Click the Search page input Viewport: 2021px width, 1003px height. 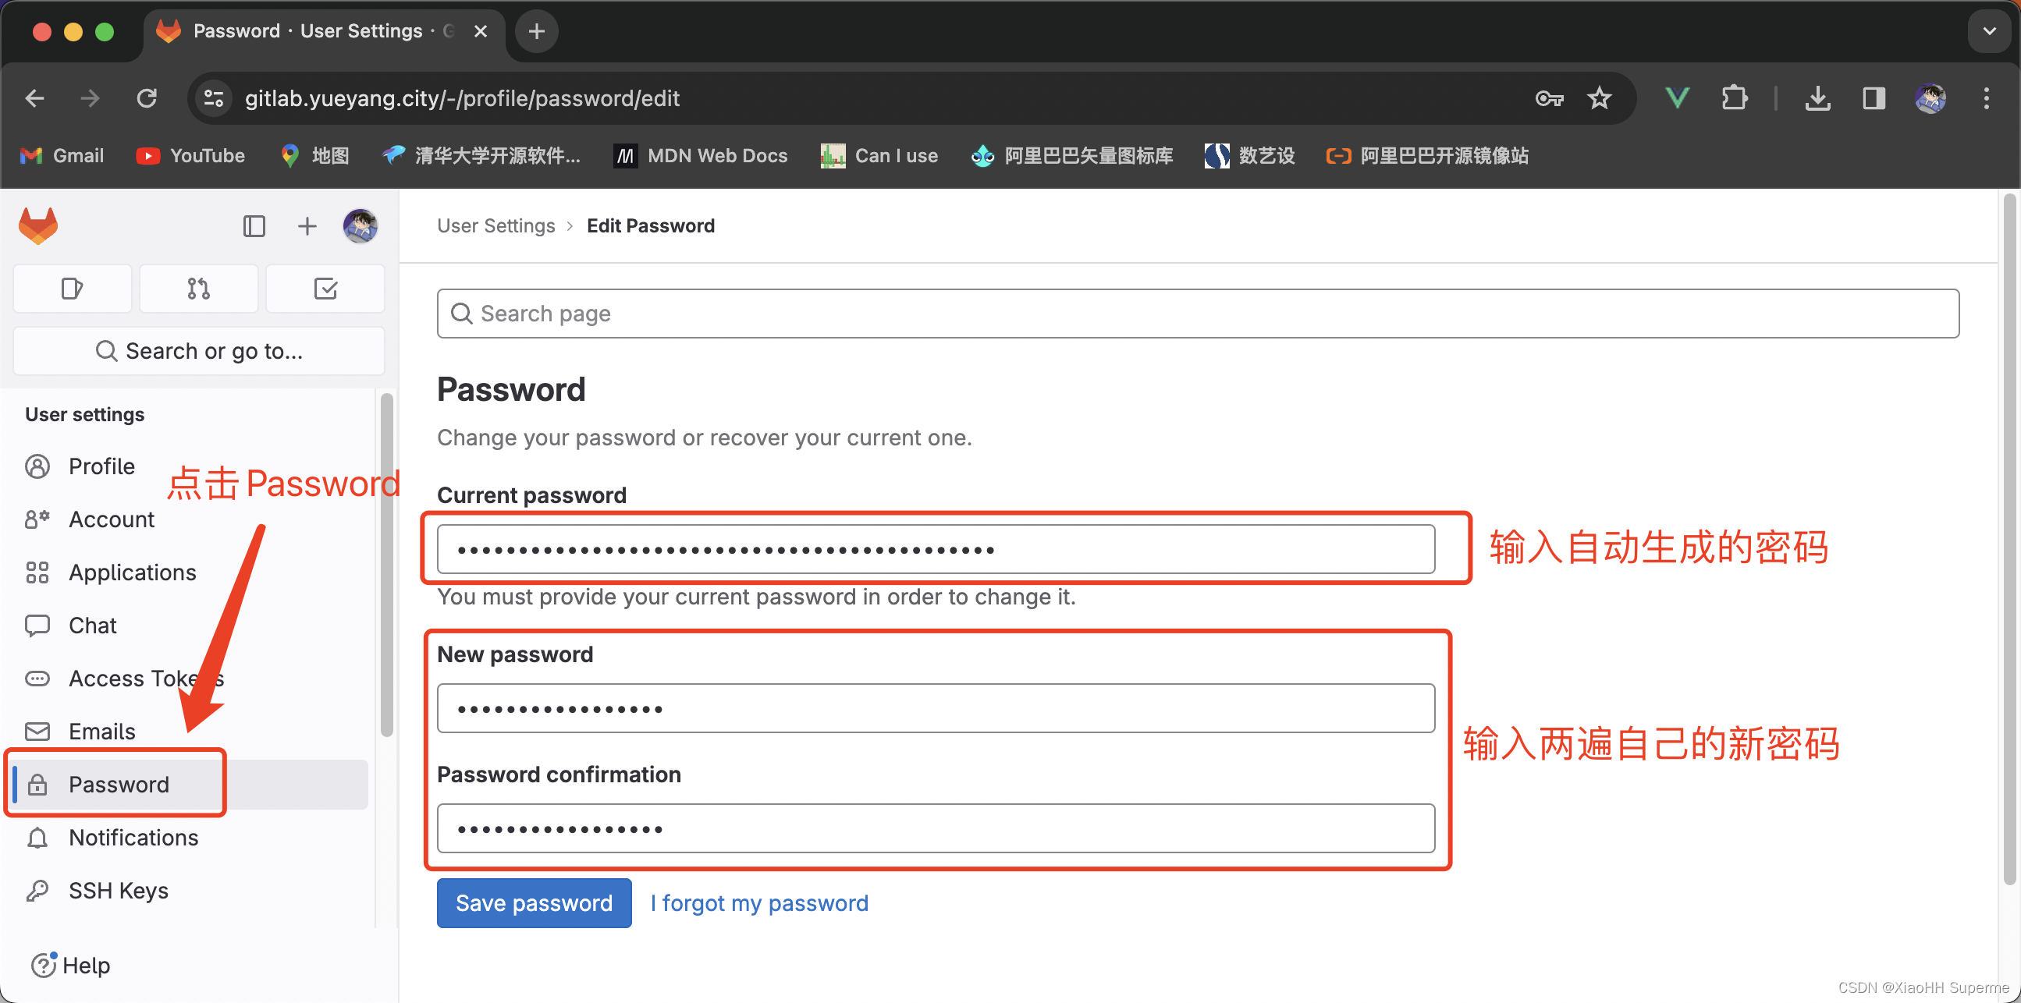(1197, 314)
